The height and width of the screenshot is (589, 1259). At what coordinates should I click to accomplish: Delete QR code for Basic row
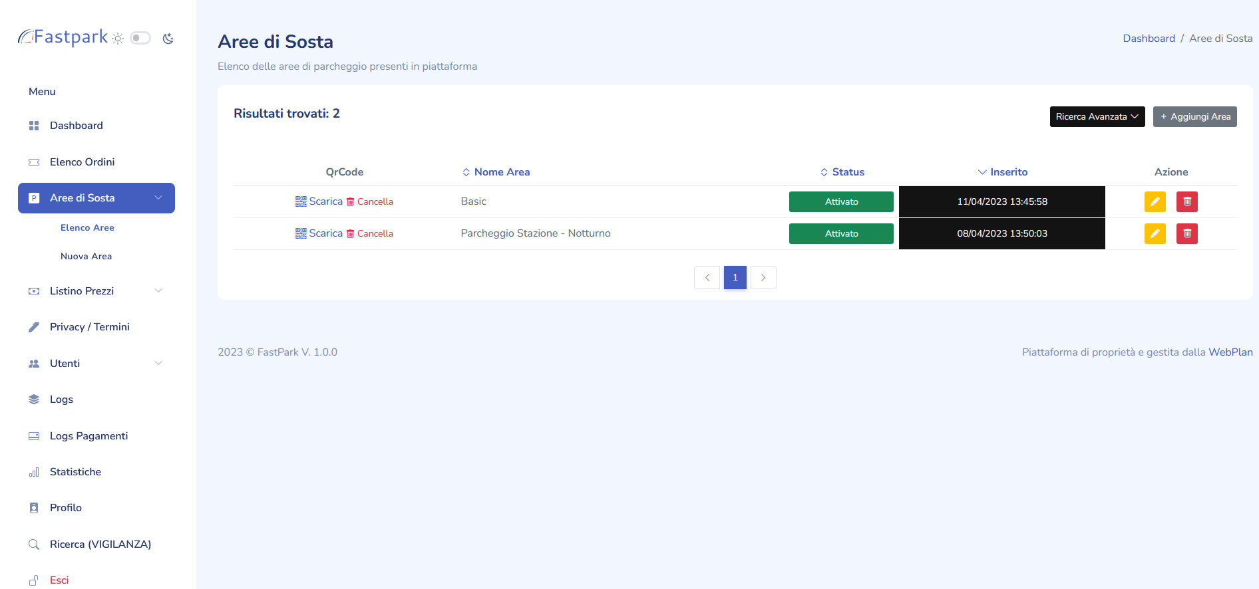369,201
